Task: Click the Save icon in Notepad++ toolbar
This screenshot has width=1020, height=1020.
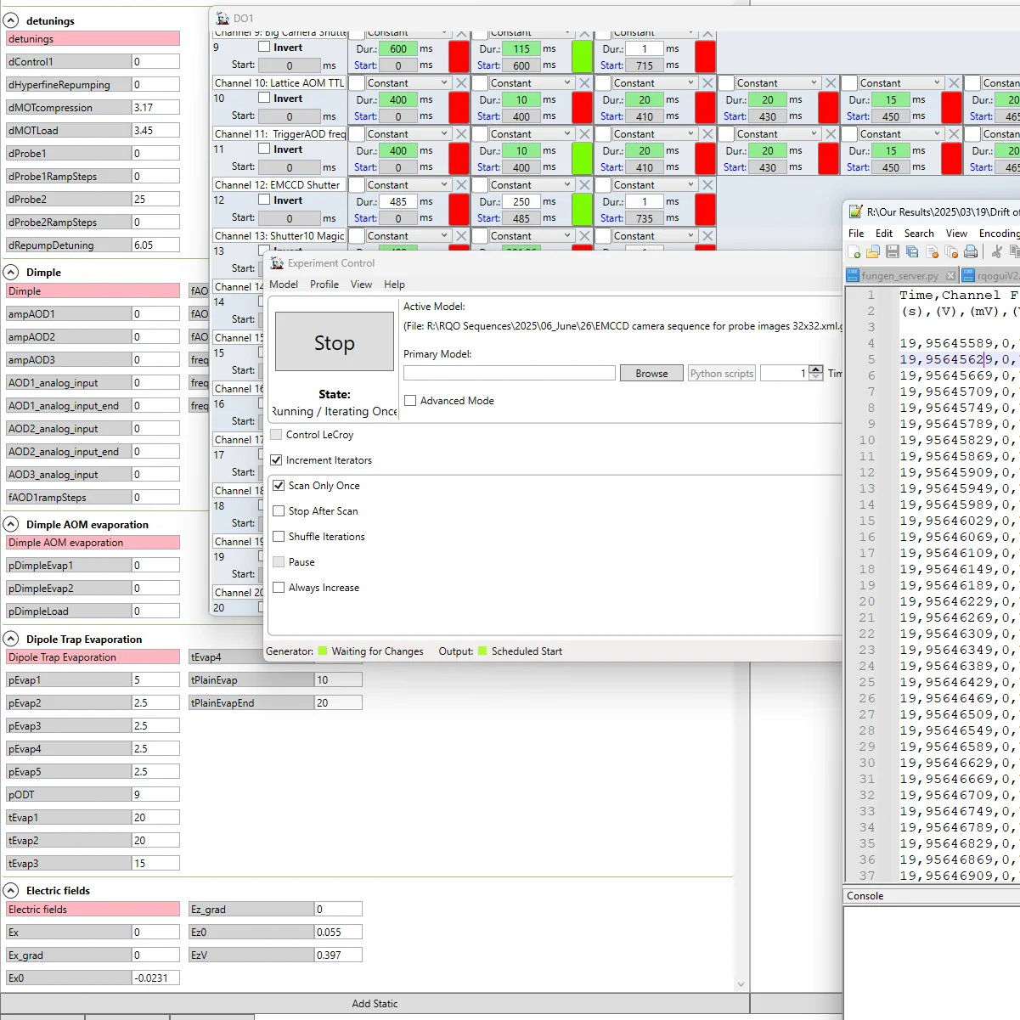Action: point(893,252)
